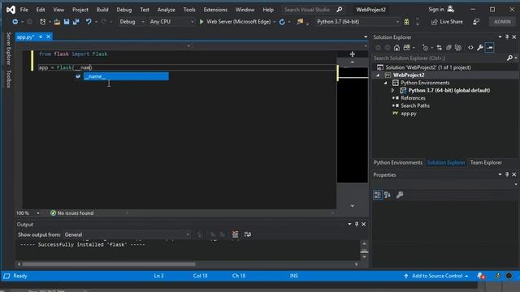Image resolution: width=520 pixels, height=292 pixels.
Task: Click the Home icon in Solution Explorer
Action: [396, 48]
